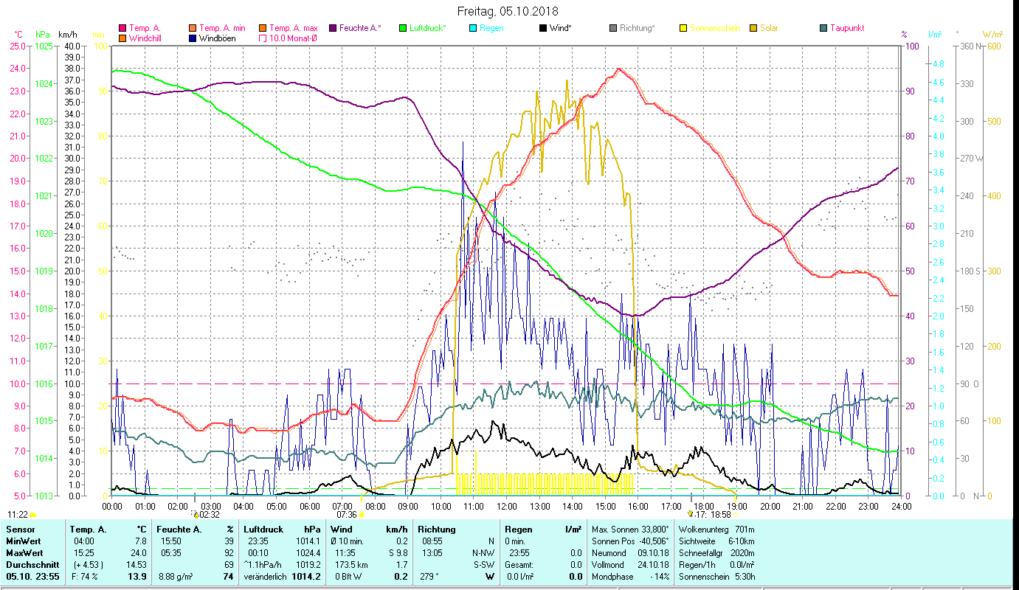The height and width of the screenshot is (590, 1019).
Task: Click the Sonnenschein yellow legend square
Action: click(x=683, y=29)
